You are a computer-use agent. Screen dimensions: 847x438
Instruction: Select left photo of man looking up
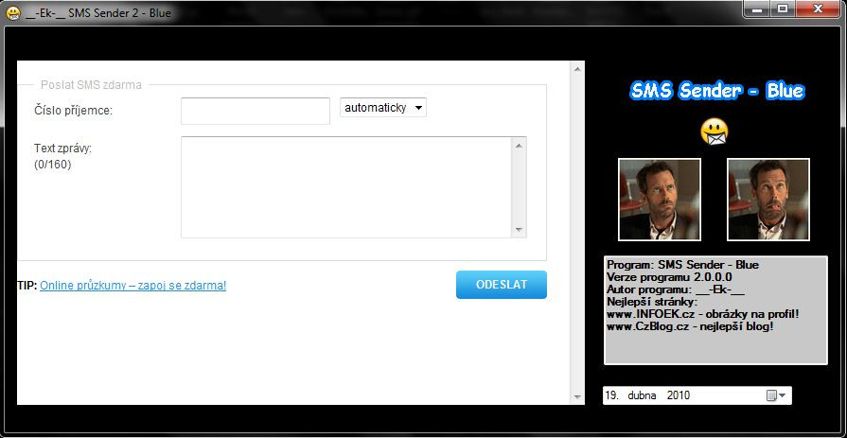click(660, 200)
